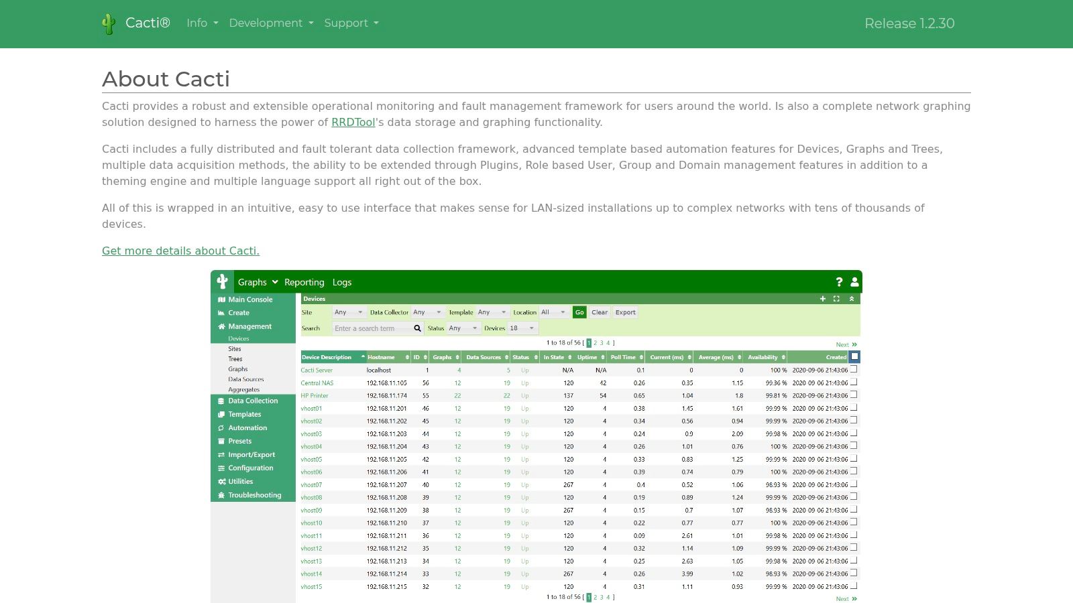Open the Site filter dropdown

[x=349, y=312]
